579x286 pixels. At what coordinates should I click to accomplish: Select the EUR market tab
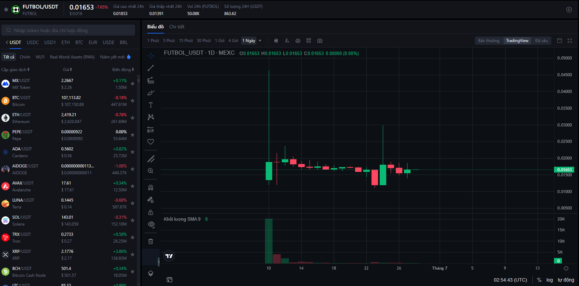pos(93,42)
